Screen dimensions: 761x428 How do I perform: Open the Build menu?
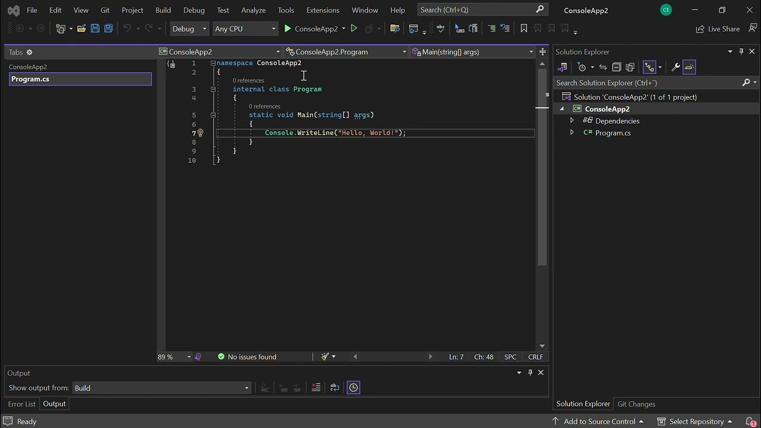click(163, 10)
